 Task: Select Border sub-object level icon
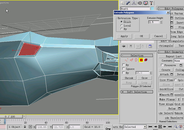pos(136,60)
